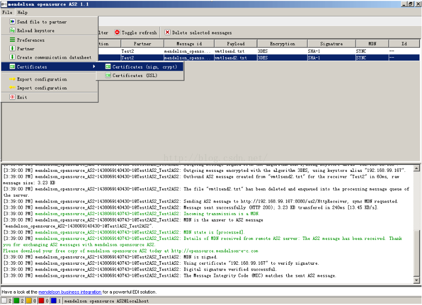422x305 pixels.
Task: Open the mendelson business integration link
Action: click(x=70, y=292)
